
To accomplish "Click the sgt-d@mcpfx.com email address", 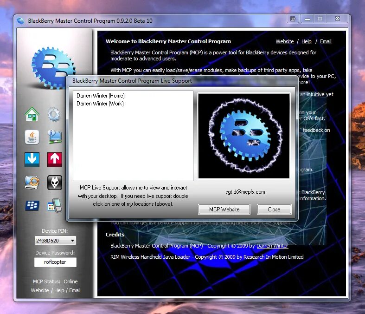I will point(245,192).
